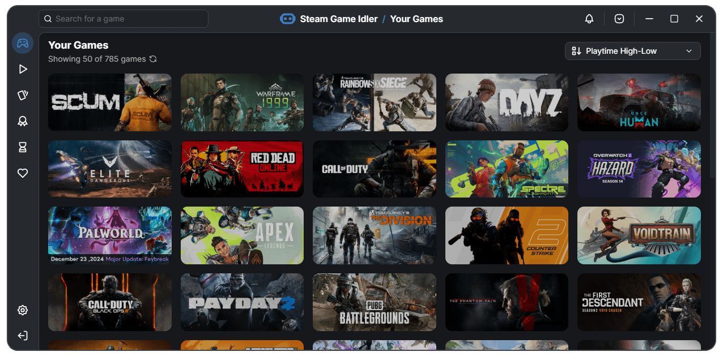723x356 pixels.
Task: Click the Steam Game Idler breadcrumb
Action: pos(339,19)
